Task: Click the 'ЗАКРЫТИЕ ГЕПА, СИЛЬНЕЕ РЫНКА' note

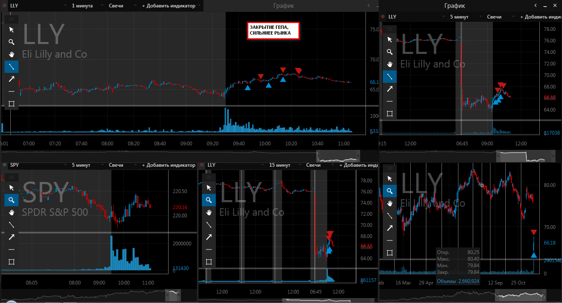Action: point(273,30)
